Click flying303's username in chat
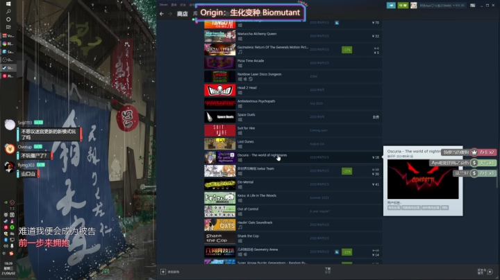The width and height of the screenshot is (500, 280). click(26, 165)
